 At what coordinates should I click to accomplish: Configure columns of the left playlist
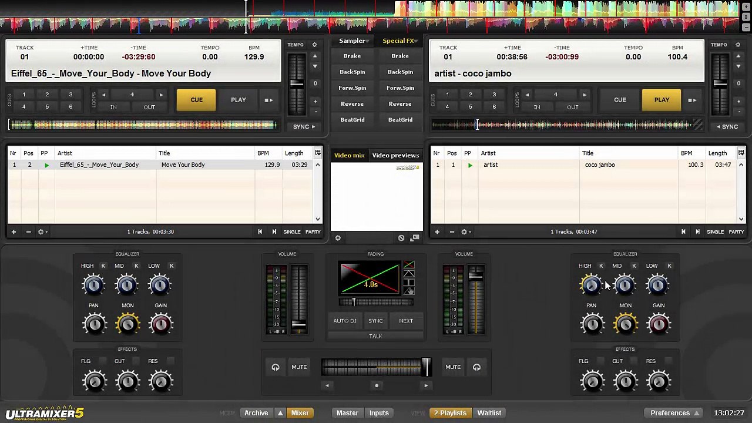(318, 153)
